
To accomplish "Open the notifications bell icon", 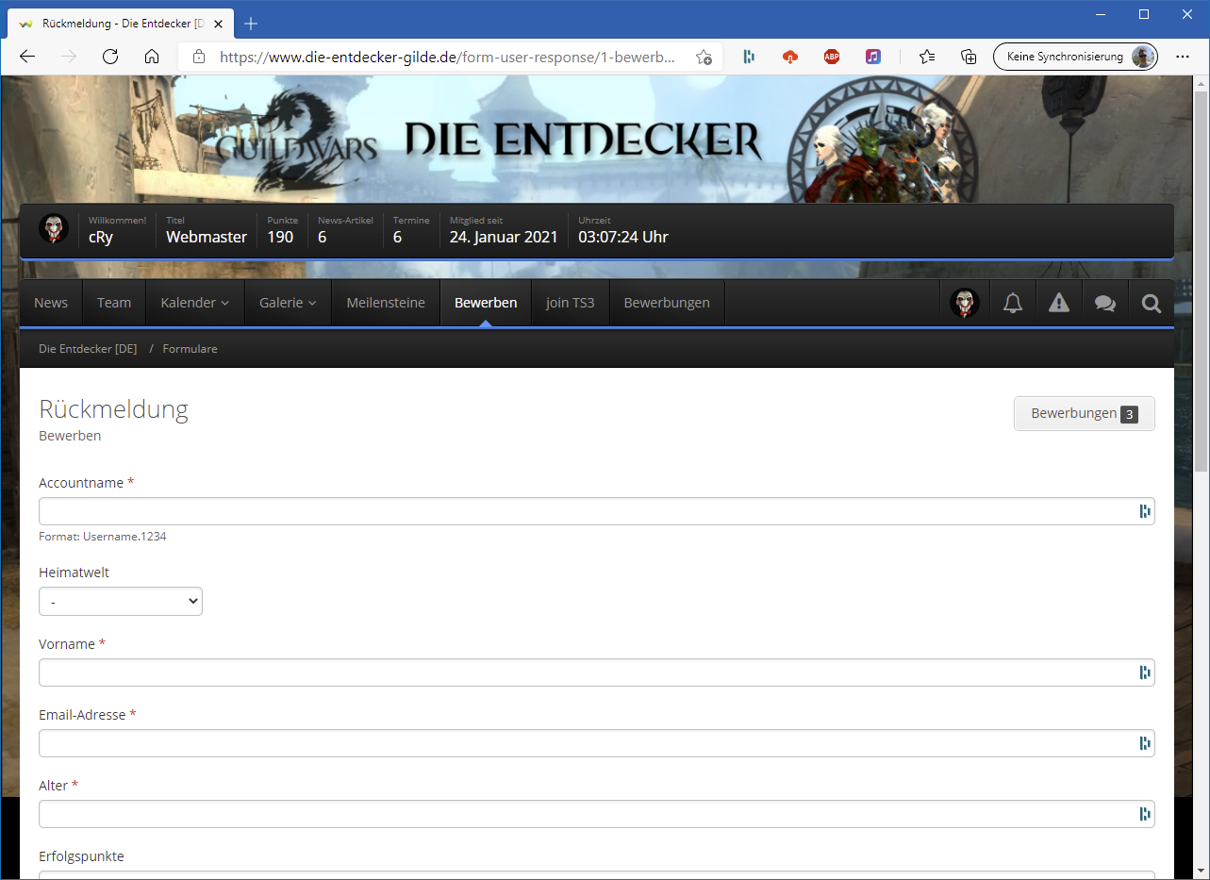I will [1013, 303].
